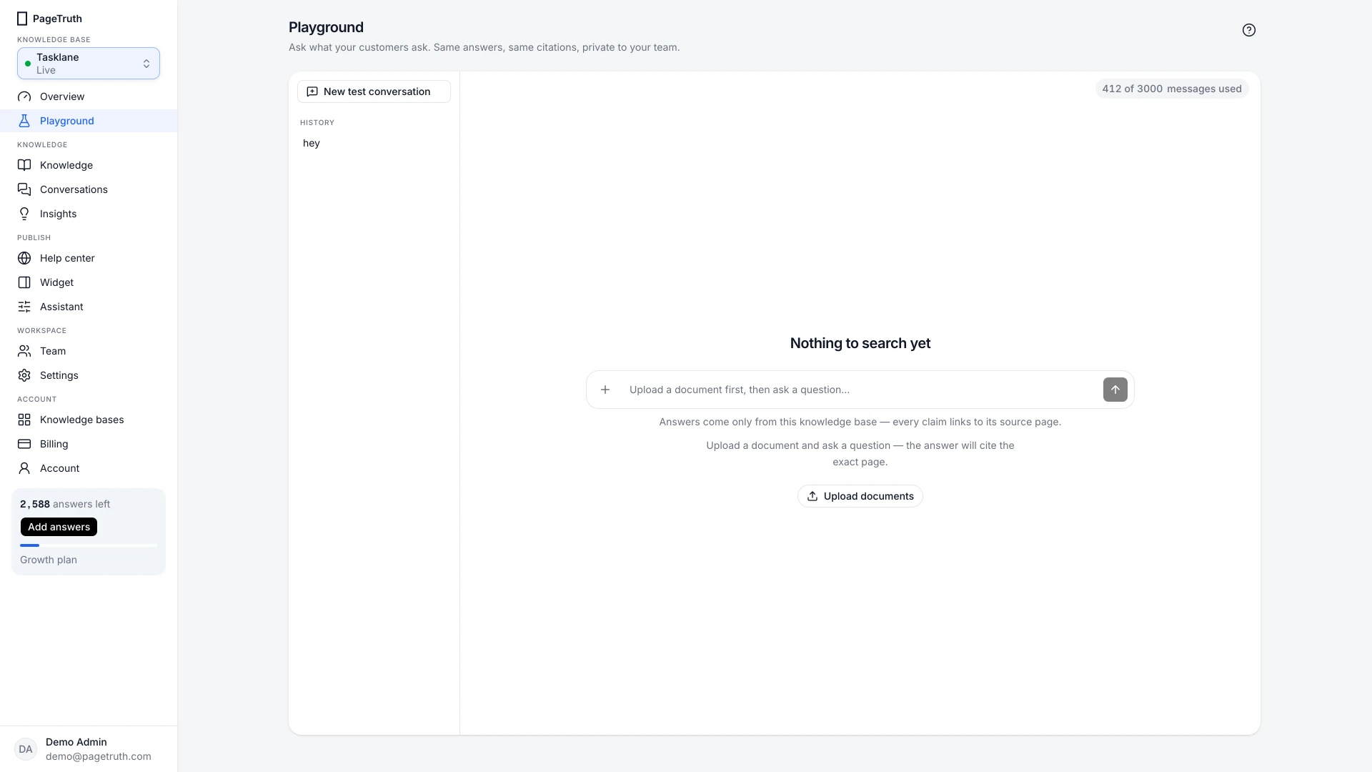The height and width of the screenshot is (772, 1372).
Task: Click the Playground page heading
Action: (x=326, y=27)
